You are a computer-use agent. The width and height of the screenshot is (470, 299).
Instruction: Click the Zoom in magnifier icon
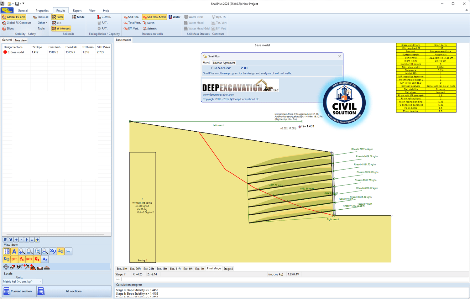22,251
